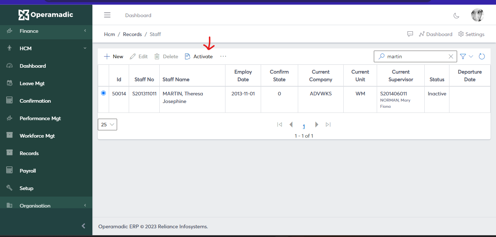The width and height of the screenshot is (496, 237).
Task: Clear the search text with X
Action: 451,56
